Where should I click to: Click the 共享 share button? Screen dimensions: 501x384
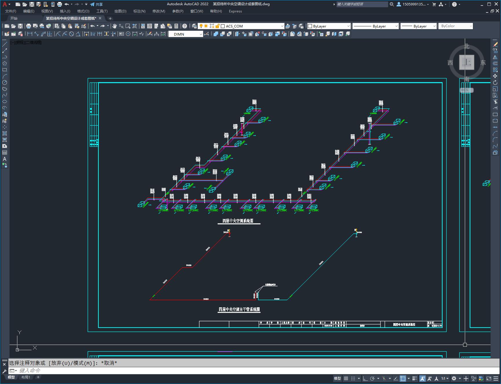click(96, 4)
